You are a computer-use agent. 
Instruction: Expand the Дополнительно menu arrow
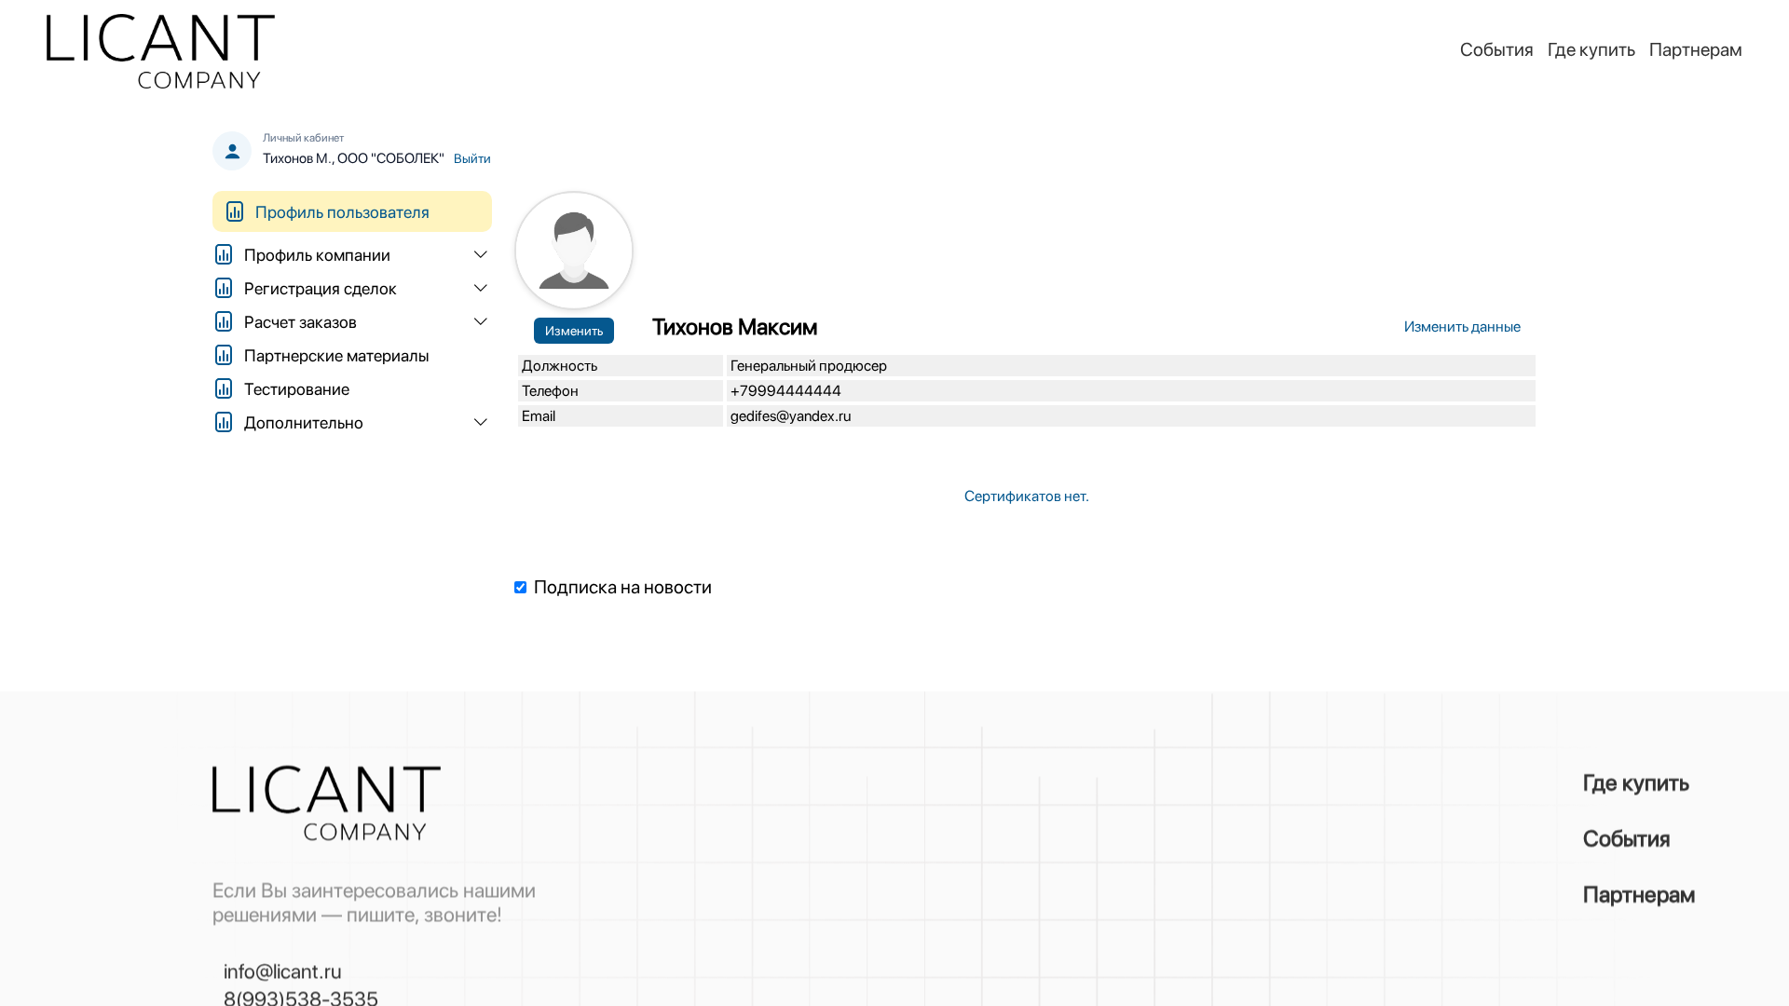481,422
